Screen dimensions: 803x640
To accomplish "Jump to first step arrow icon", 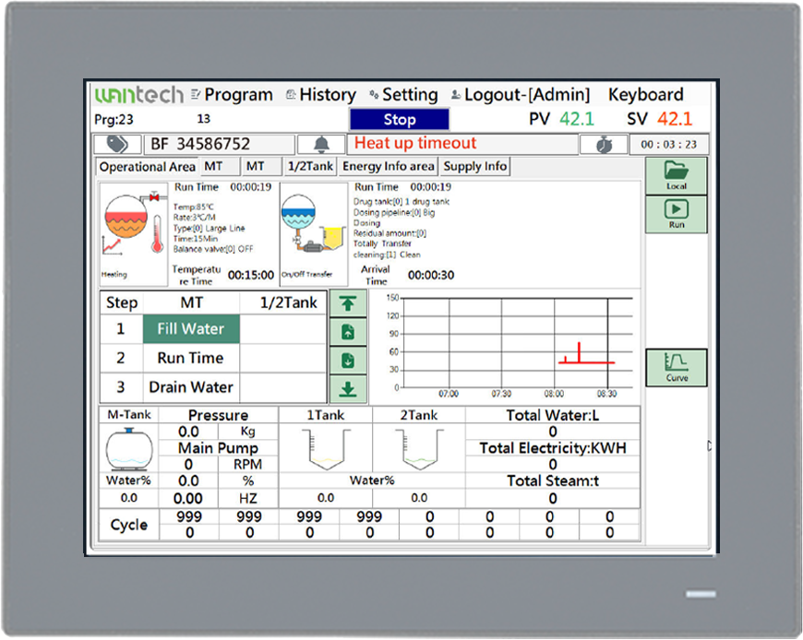I will tap(348, 303).
